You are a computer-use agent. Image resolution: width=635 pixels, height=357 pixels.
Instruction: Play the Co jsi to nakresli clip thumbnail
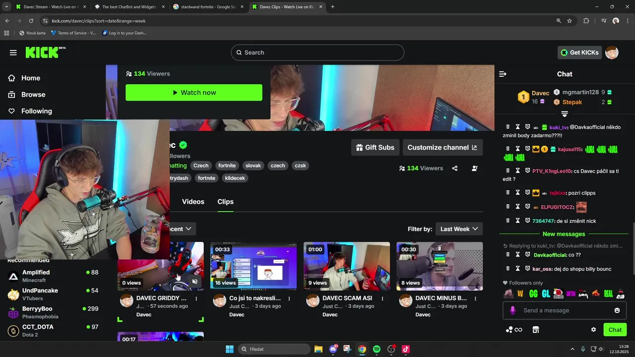(x=254, y=265)
